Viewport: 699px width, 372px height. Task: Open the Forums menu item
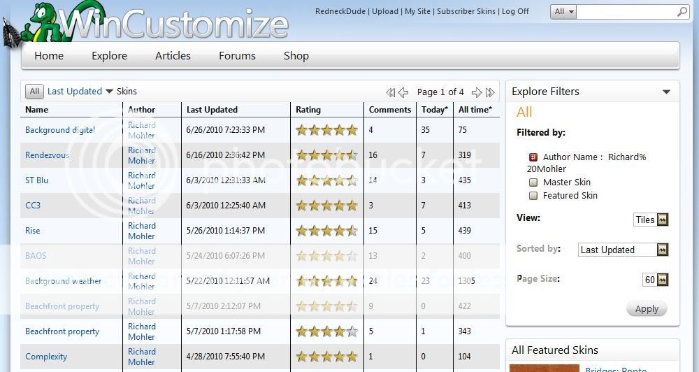click(x=237, y=56)
